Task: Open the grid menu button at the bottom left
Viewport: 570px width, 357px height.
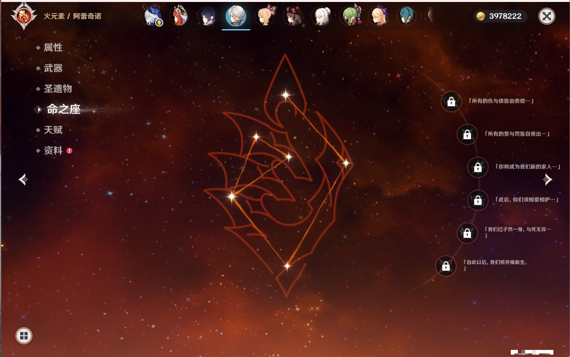Action: (24, 336)
